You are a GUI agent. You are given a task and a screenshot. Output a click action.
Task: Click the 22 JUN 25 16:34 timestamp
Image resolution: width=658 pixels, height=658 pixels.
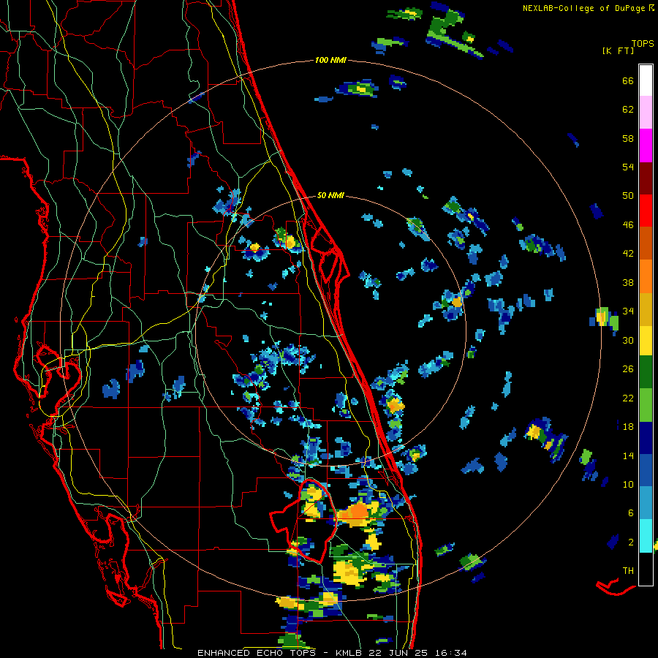tap(417, 653)
